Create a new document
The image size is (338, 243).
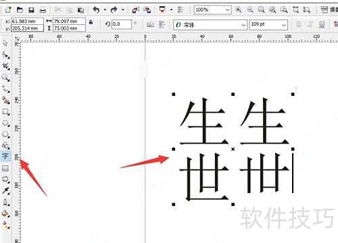(x=8, y=9)
